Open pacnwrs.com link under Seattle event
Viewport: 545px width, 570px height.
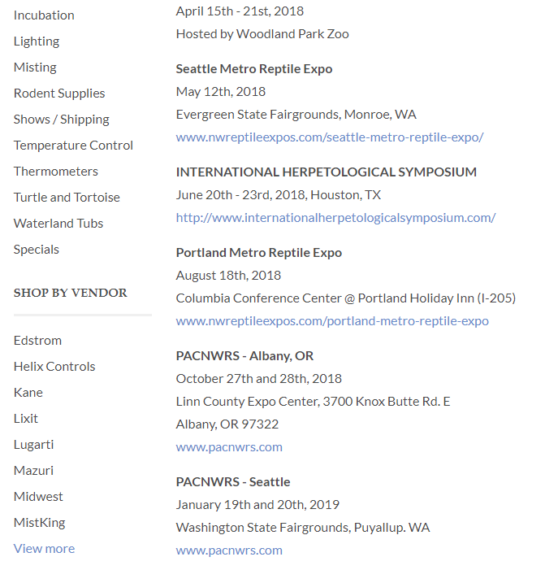click(229, 550)
